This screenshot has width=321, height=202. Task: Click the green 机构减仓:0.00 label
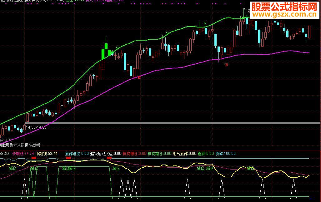click(159, 154)
